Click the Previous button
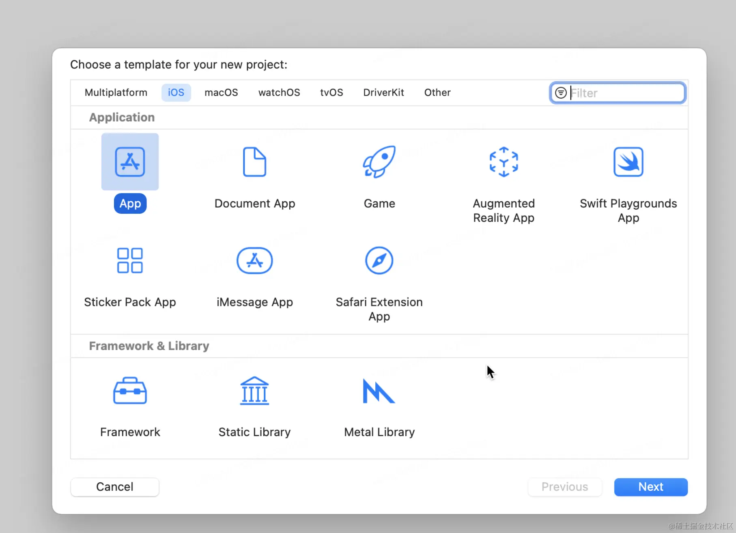This screenshot has height=533, width=736. pyautogui.click(x=565, y=487)
